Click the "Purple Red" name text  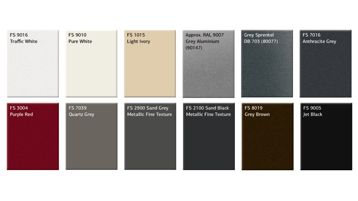(21, 115)
